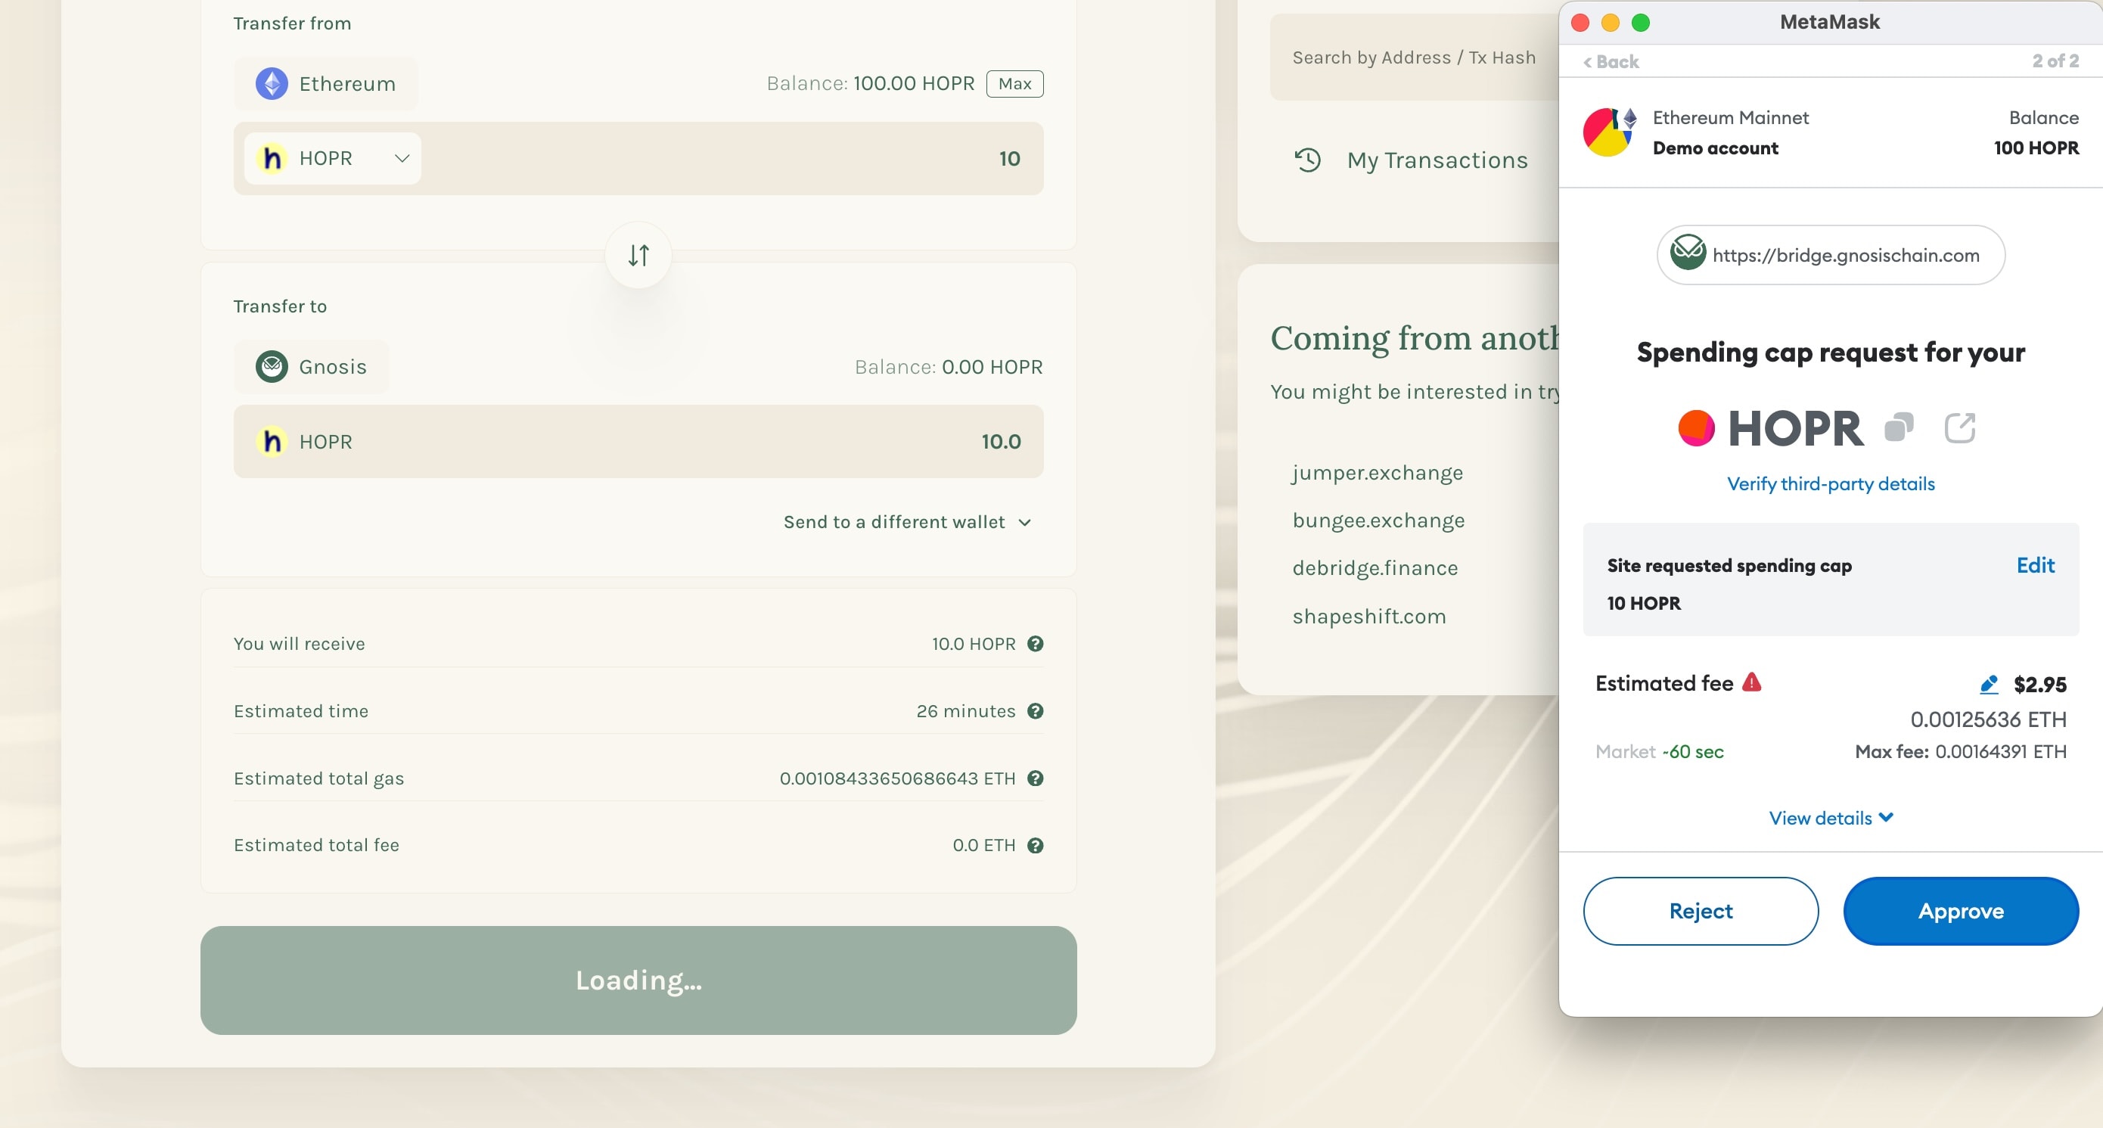Click the MetaMask HOPR token icon

[x=1694, y=427]
